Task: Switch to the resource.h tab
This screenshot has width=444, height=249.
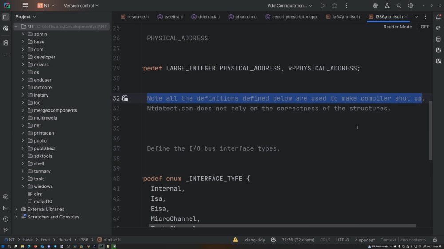Action: click(x=135, y=17)
